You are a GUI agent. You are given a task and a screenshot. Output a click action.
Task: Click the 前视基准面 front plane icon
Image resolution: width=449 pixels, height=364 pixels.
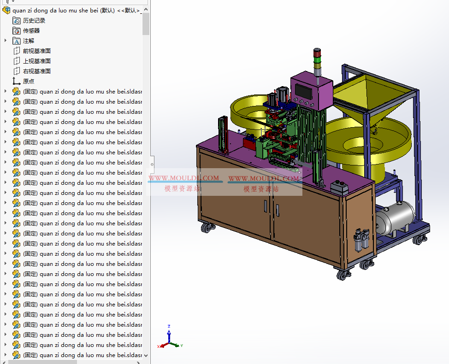pyautogui.click(x=16, y=51)
